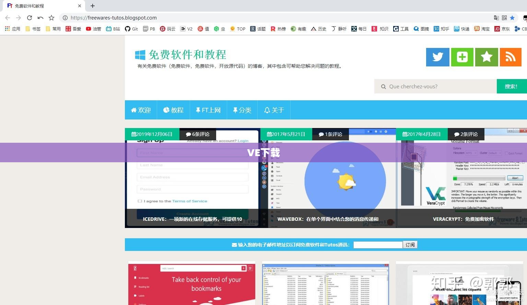The width and height of the screenshot is (527, 305).
Task: Open the 知识 bookmark
Action: 380,29
